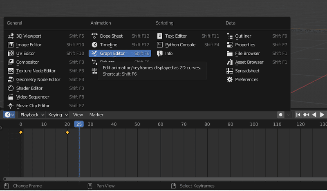Switch to Properties editor

pyautogui.click(x=257, y=45)
